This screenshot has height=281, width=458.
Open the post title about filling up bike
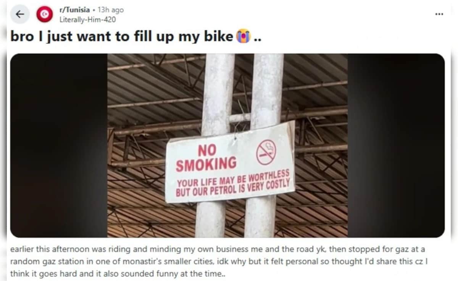click(x=136, y=37)
